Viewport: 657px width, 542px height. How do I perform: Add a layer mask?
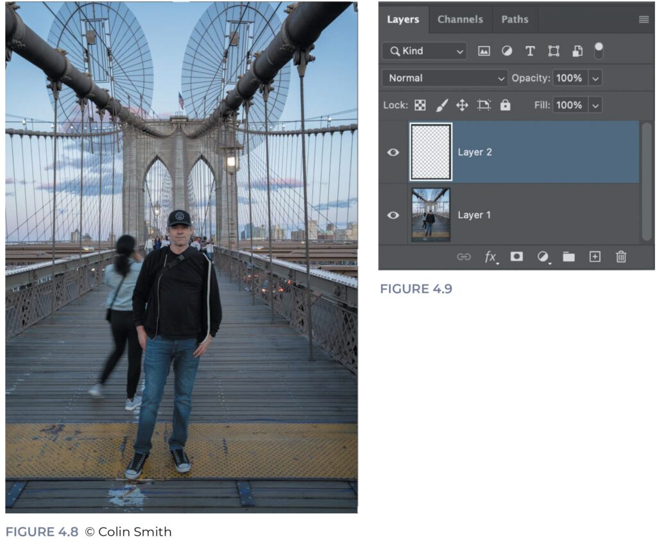516,257
